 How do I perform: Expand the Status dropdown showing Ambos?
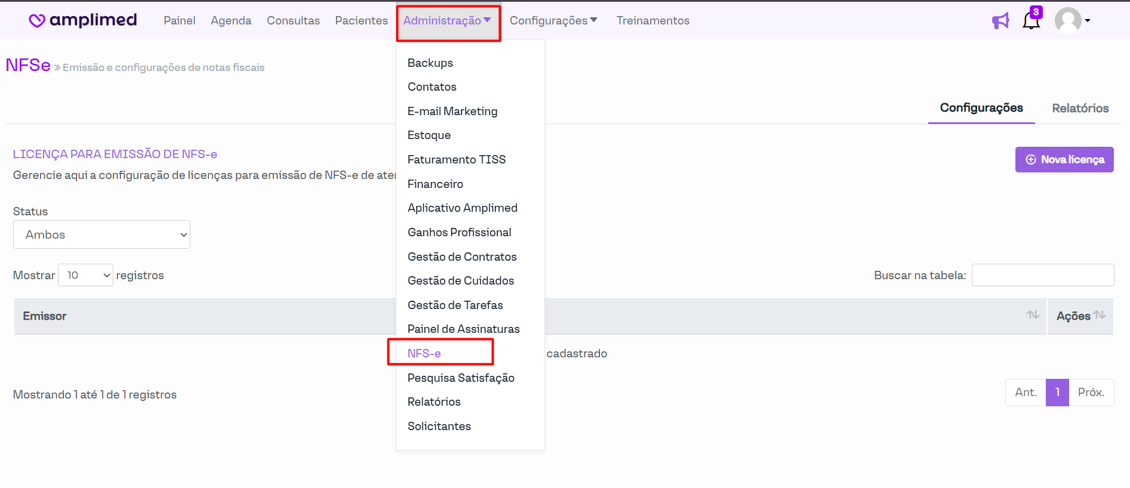click(x=101, y=234)
